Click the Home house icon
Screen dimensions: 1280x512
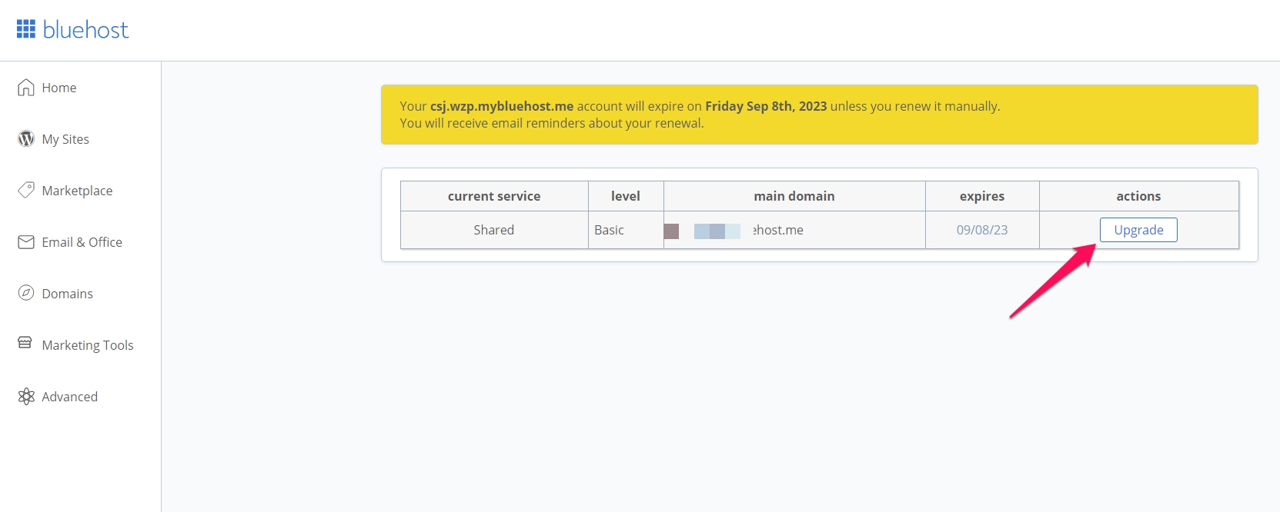(26, 88)
